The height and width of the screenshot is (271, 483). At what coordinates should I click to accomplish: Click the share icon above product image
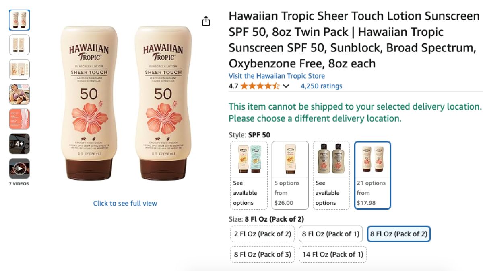tap(206, 21)
